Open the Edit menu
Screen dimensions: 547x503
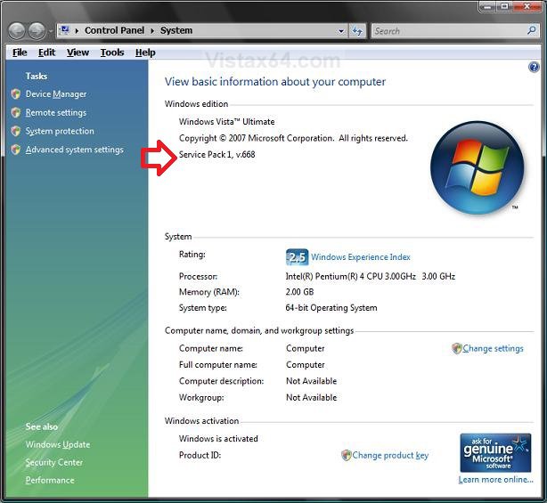tap(46, 53)
